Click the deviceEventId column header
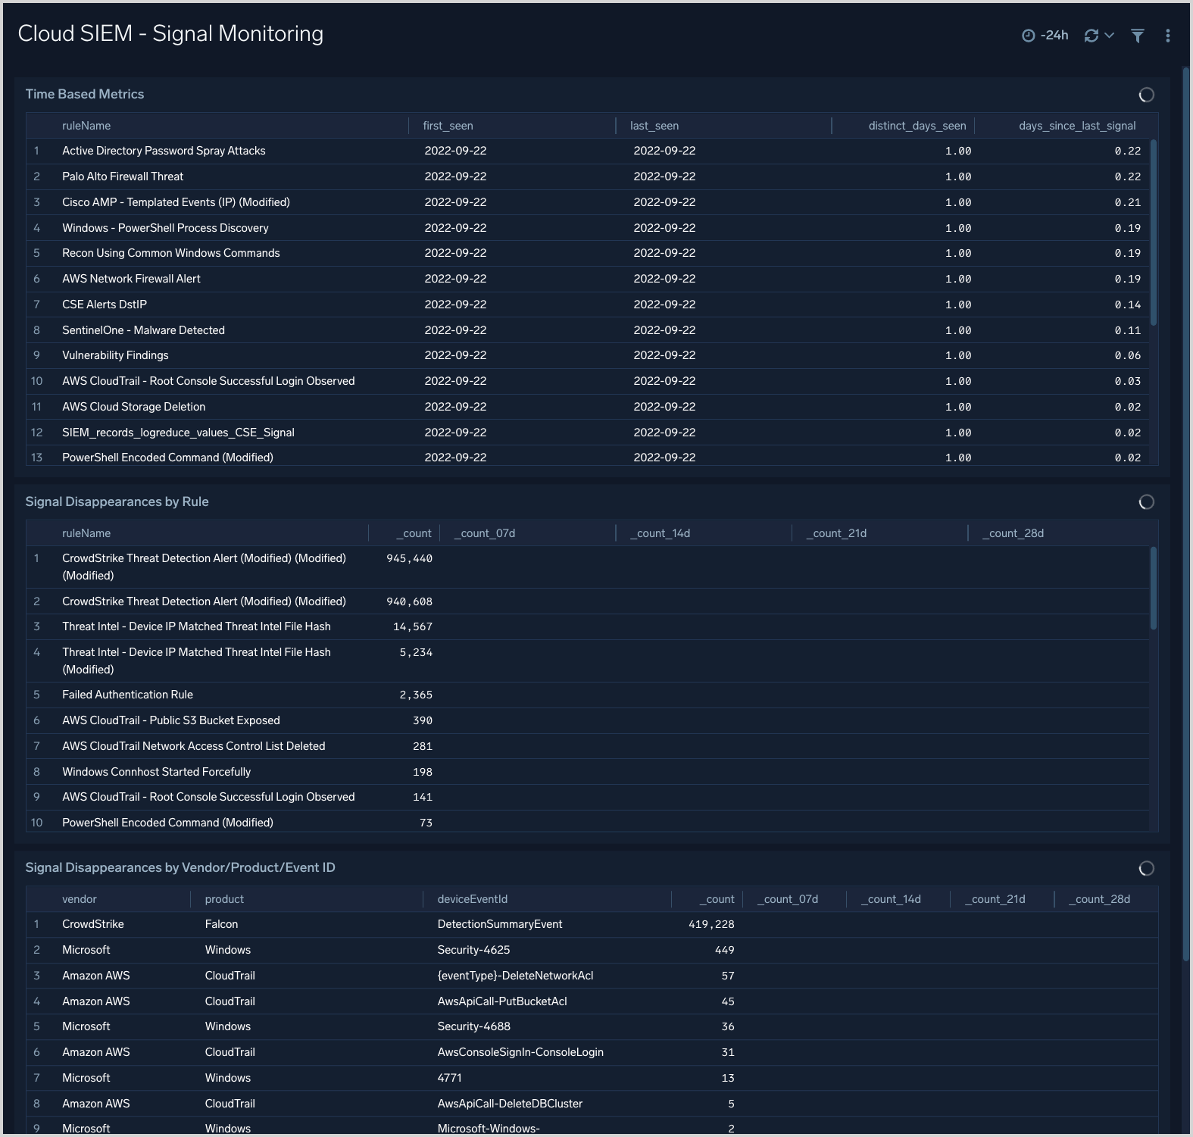Screen dimensions: 1193x1137 pos(472,899)
